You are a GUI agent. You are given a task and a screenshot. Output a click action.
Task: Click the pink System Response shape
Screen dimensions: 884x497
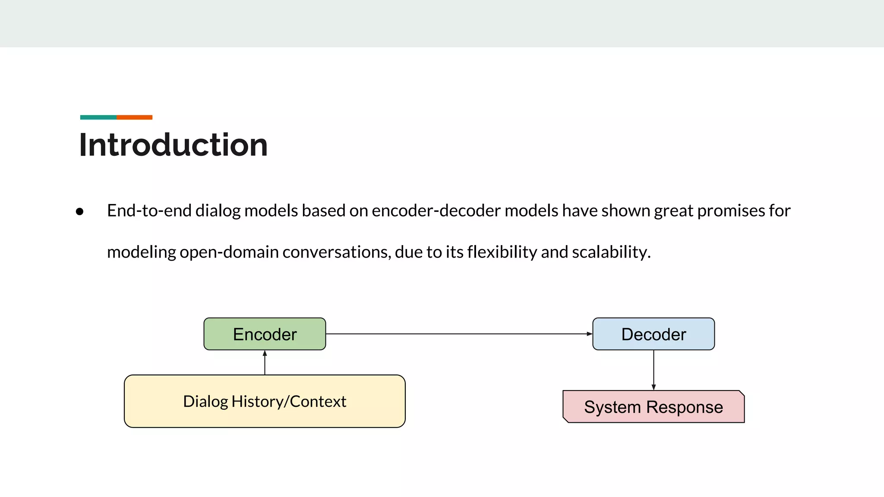point(653,407)
